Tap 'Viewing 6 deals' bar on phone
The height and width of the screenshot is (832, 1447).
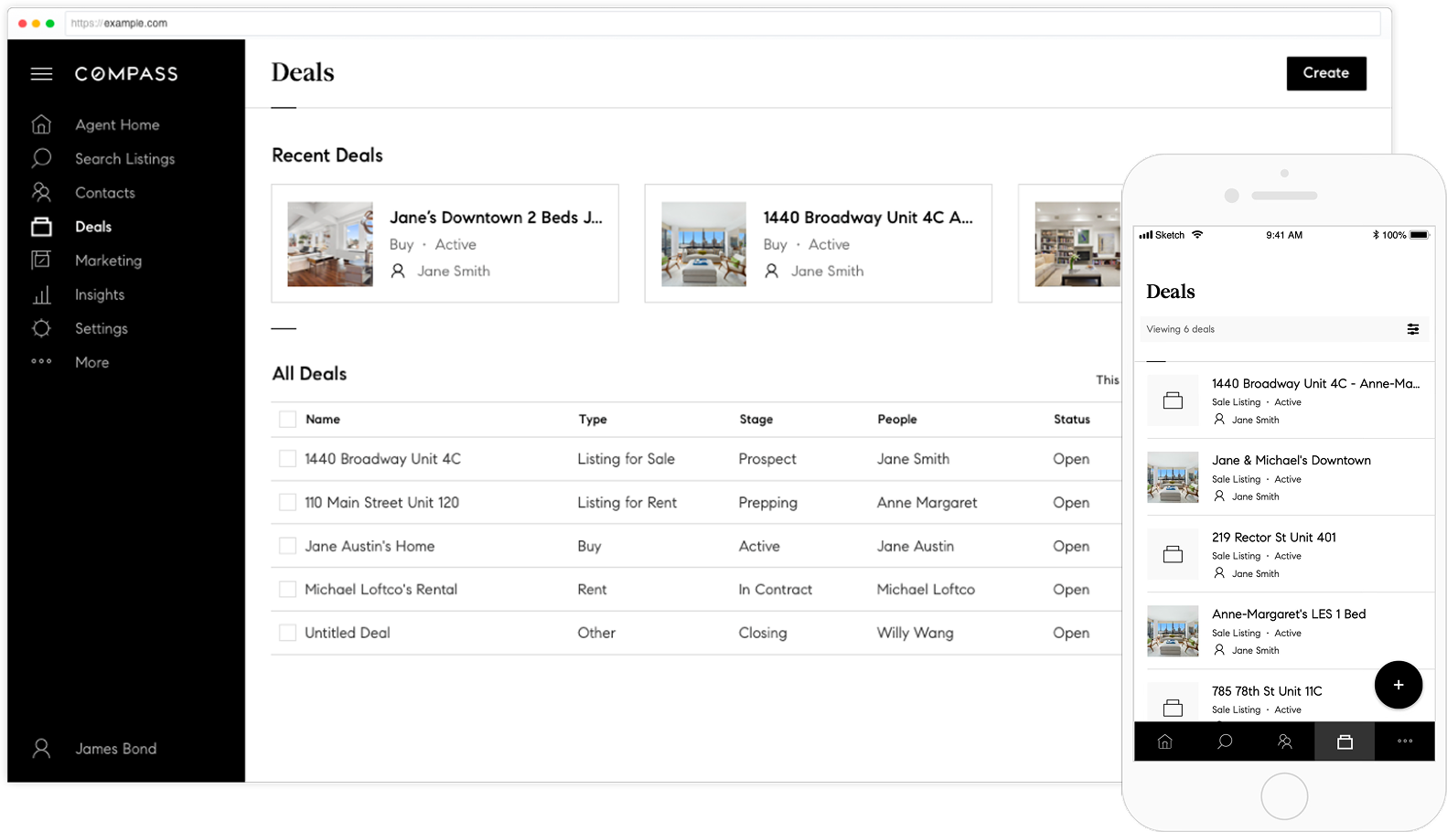1284,329
